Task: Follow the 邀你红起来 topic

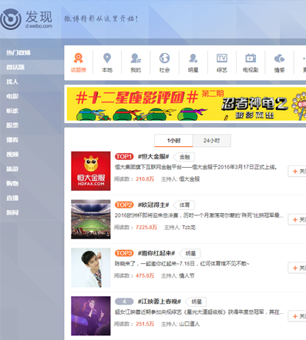Action: [x=298, y=268]
